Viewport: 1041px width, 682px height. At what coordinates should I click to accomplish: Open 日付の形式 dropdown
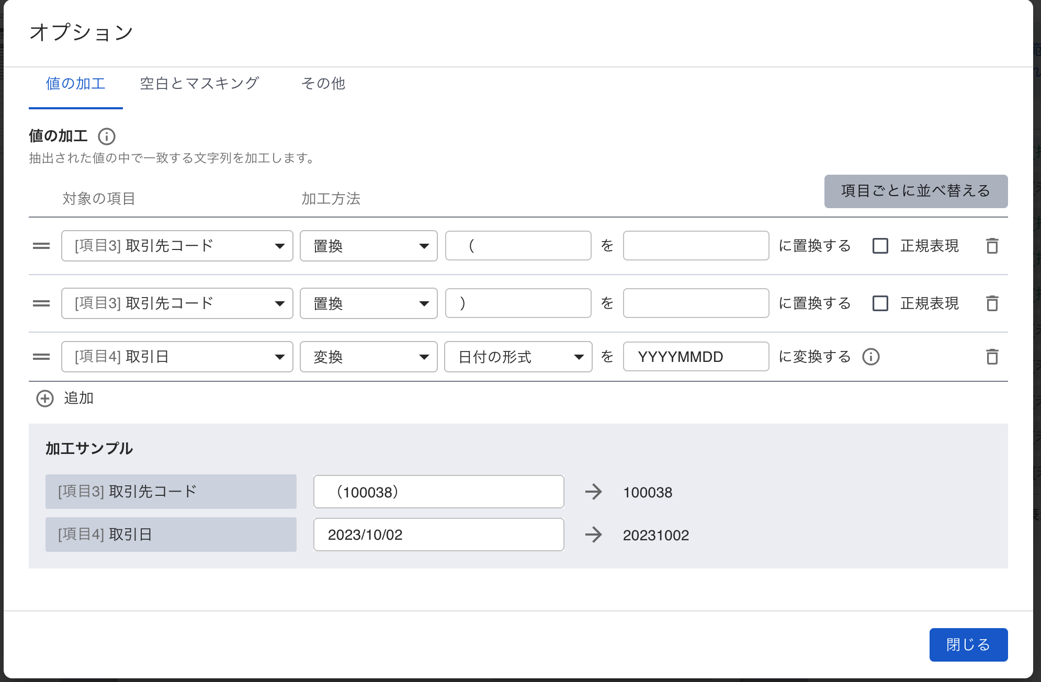point(518,357)
